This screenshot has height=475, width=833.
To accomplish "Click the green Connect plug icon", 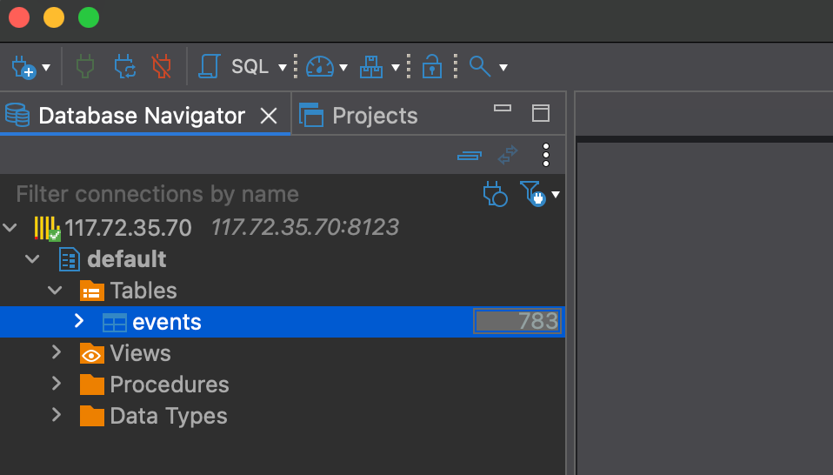I will [x=85, y=67].
